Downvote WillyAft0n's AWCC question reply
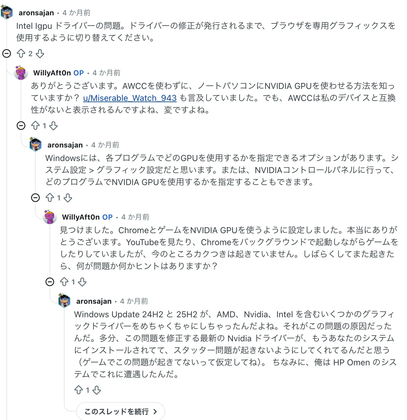This screenshot has width=407, height=420. 53,126
